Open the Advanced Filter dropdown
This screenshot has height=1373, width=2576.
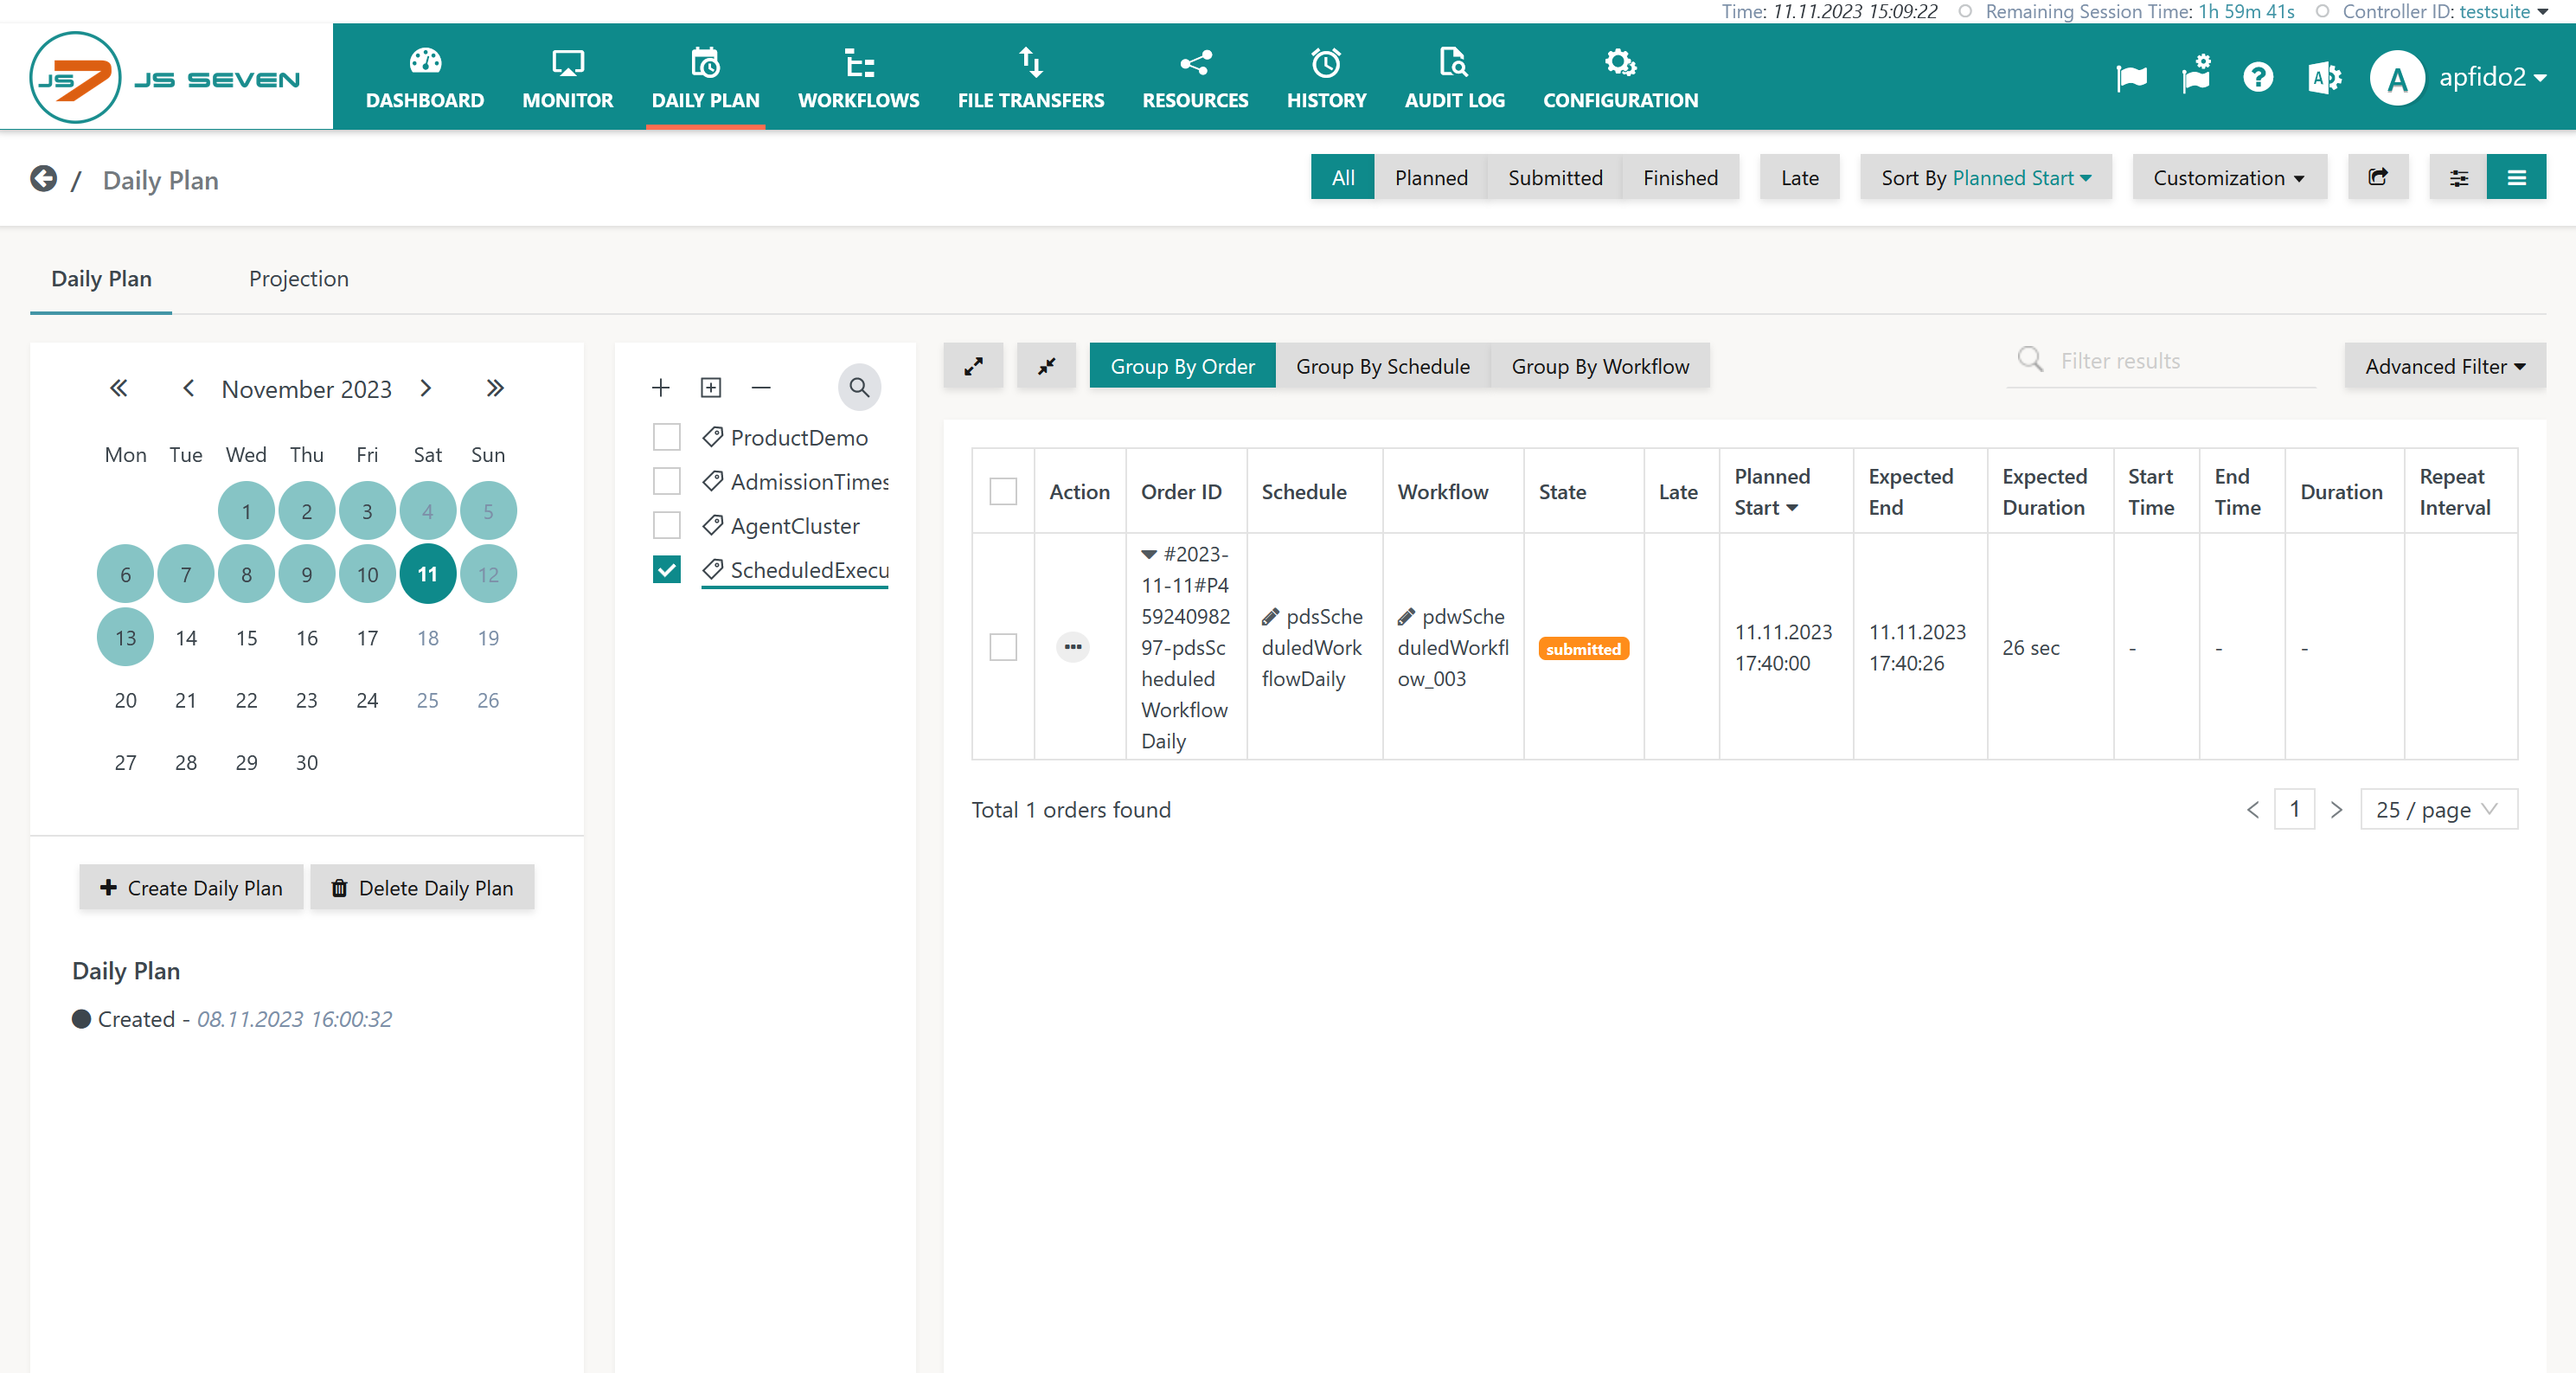(2445, 366)
